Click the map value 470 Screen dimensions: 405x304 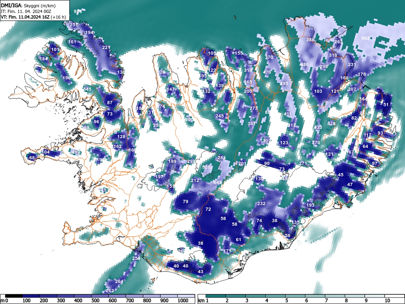[267, 72]
